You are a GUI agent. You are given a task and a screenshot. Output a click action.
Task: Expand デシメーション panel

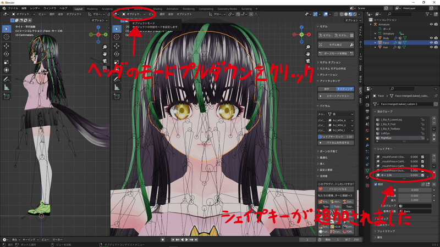click(x=328, y=75)
